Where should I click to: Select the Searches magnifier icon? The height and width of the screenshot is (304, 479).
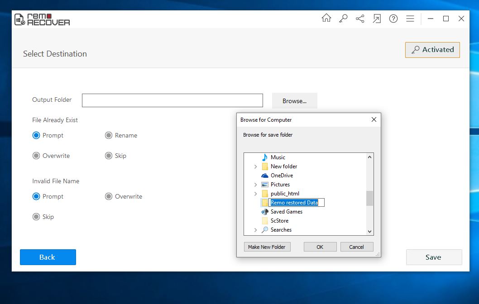(x=264, y=229)
